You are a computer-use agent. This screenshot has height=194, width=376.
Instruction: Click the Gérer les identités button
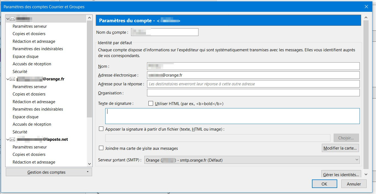[x=341, y=175]
